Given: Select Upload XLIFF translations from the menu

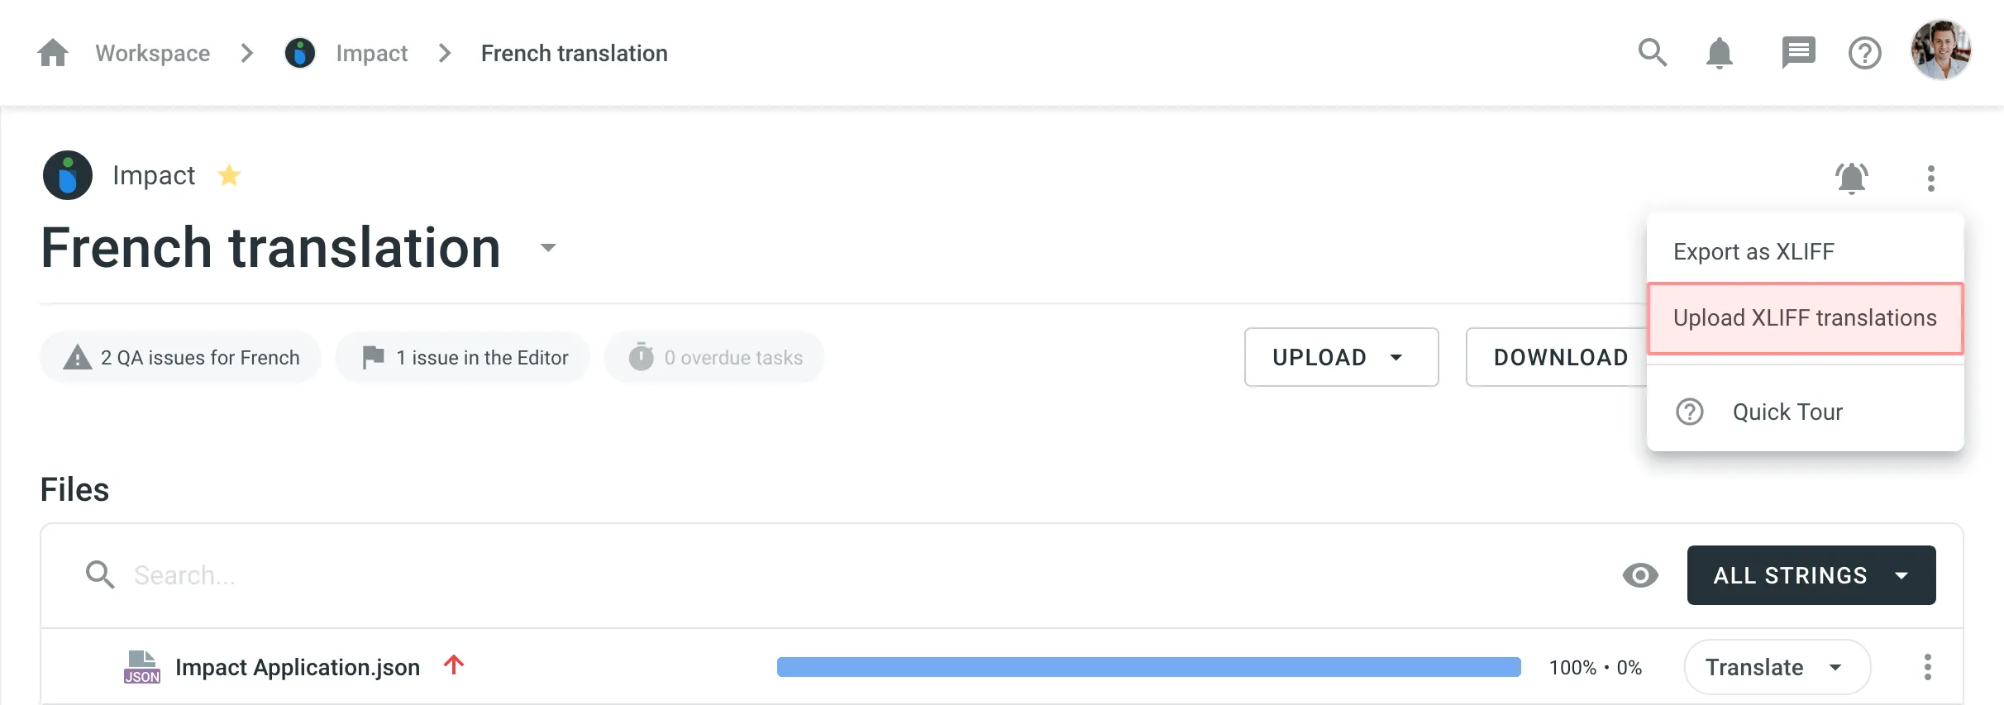Looking at the screenshot, I should pos(1805,317).
